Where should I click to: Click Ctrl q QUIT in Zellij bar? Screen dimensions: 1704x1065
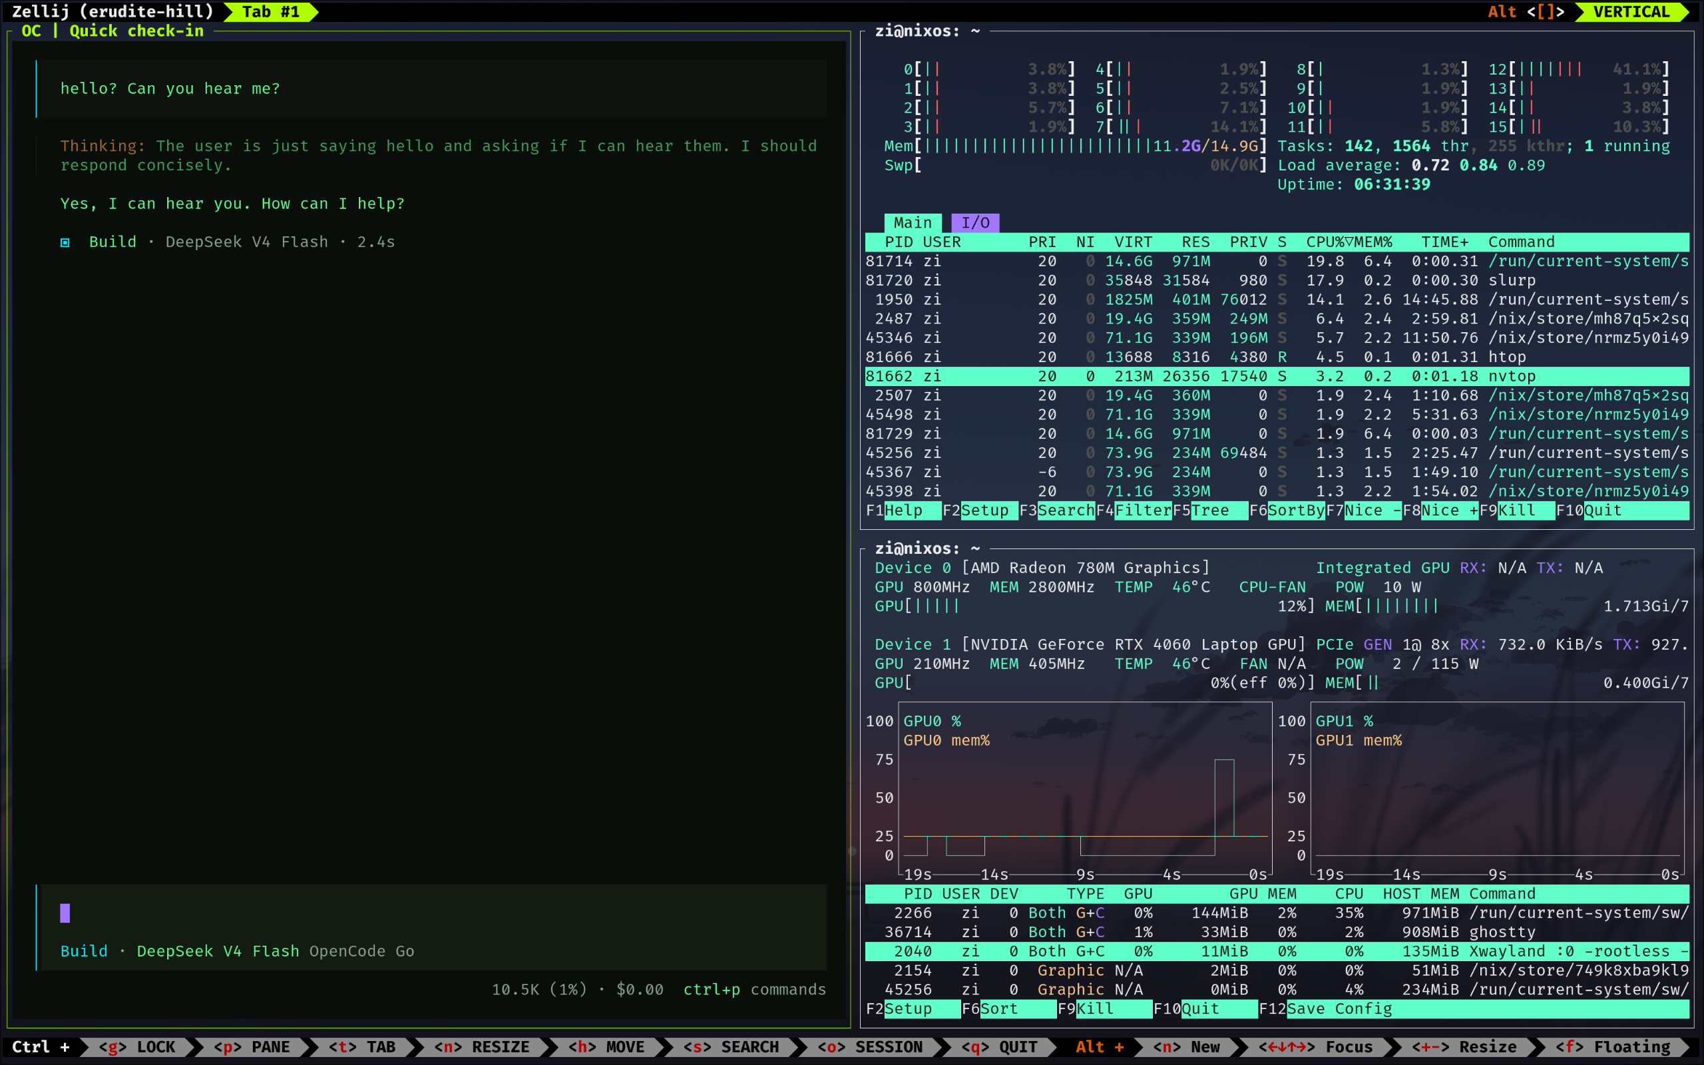pos(999,1048)
